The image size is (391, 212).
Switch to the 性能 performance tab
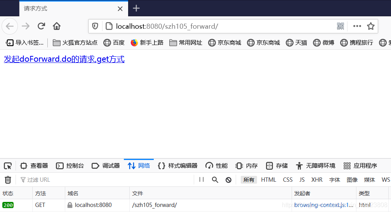point(216,166)
